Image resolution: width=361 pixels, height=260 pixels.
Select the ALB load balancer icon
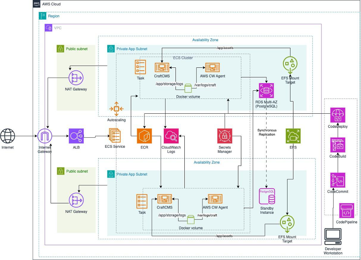[76, 137]
